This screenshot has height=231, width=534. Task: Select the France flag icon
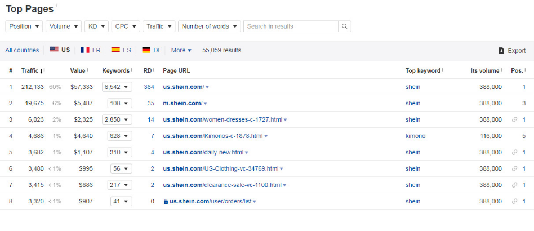coord(85,50)
